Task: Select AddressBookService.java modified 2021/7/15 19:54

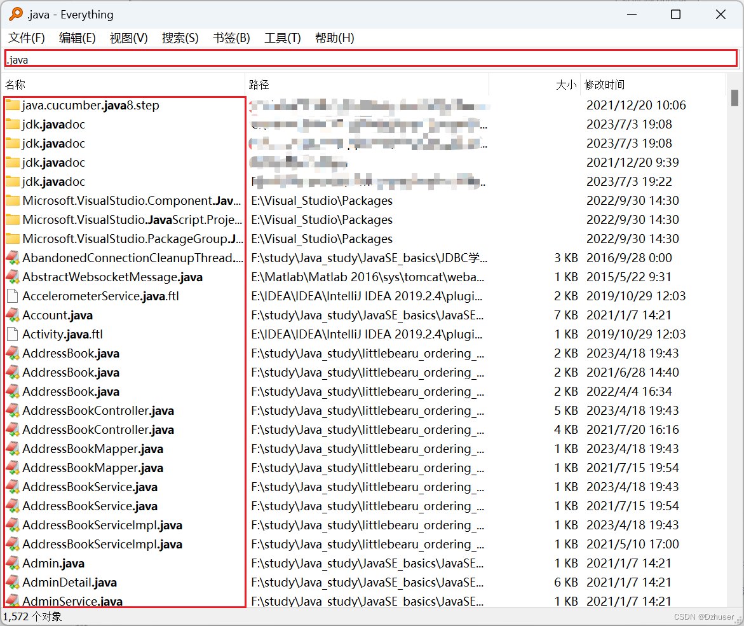Action: [x=90, y=506]
